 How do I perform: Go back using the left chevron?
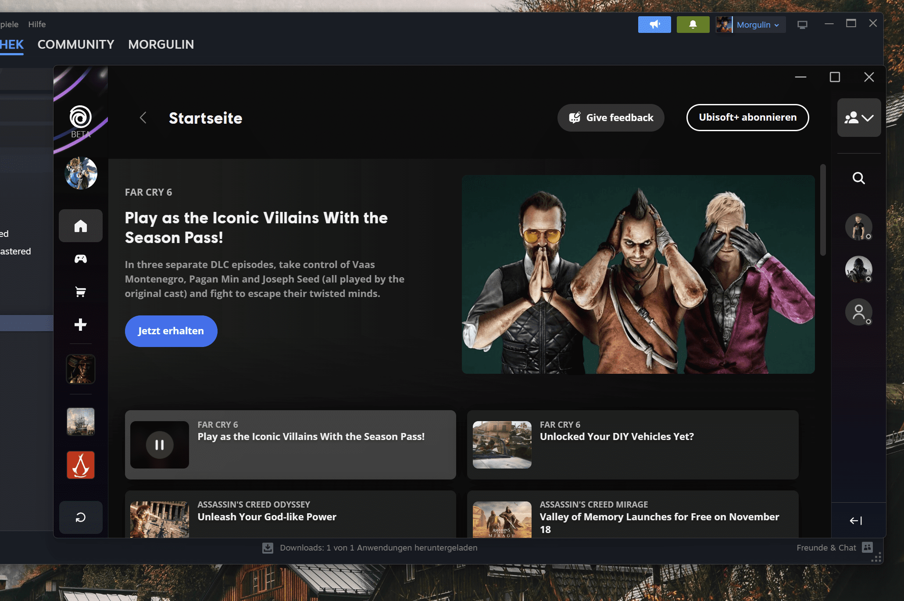click(x=143, y=118)
